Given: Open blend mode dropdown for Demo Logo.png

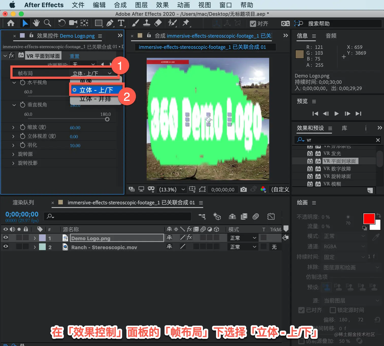Looking at the screenshot, I should pos(243,238).
